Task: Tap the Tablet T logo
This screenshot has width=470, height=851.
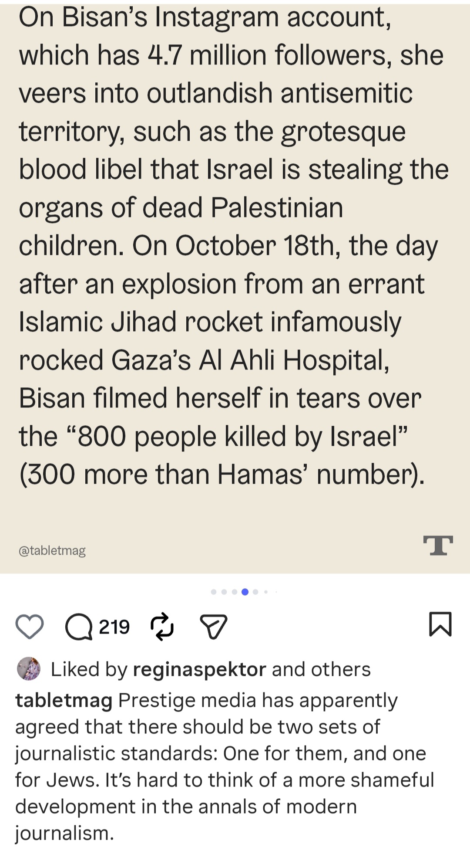Action: coord(438,546)
